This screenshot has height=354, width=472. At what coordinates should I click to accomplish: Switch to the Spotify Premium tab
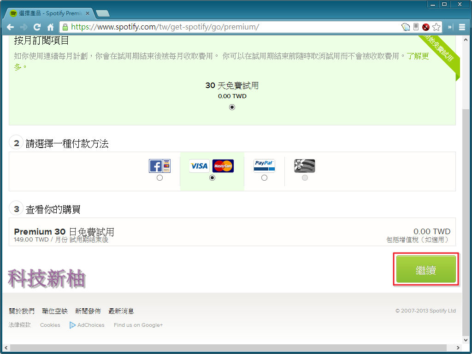tap(50, 13)
